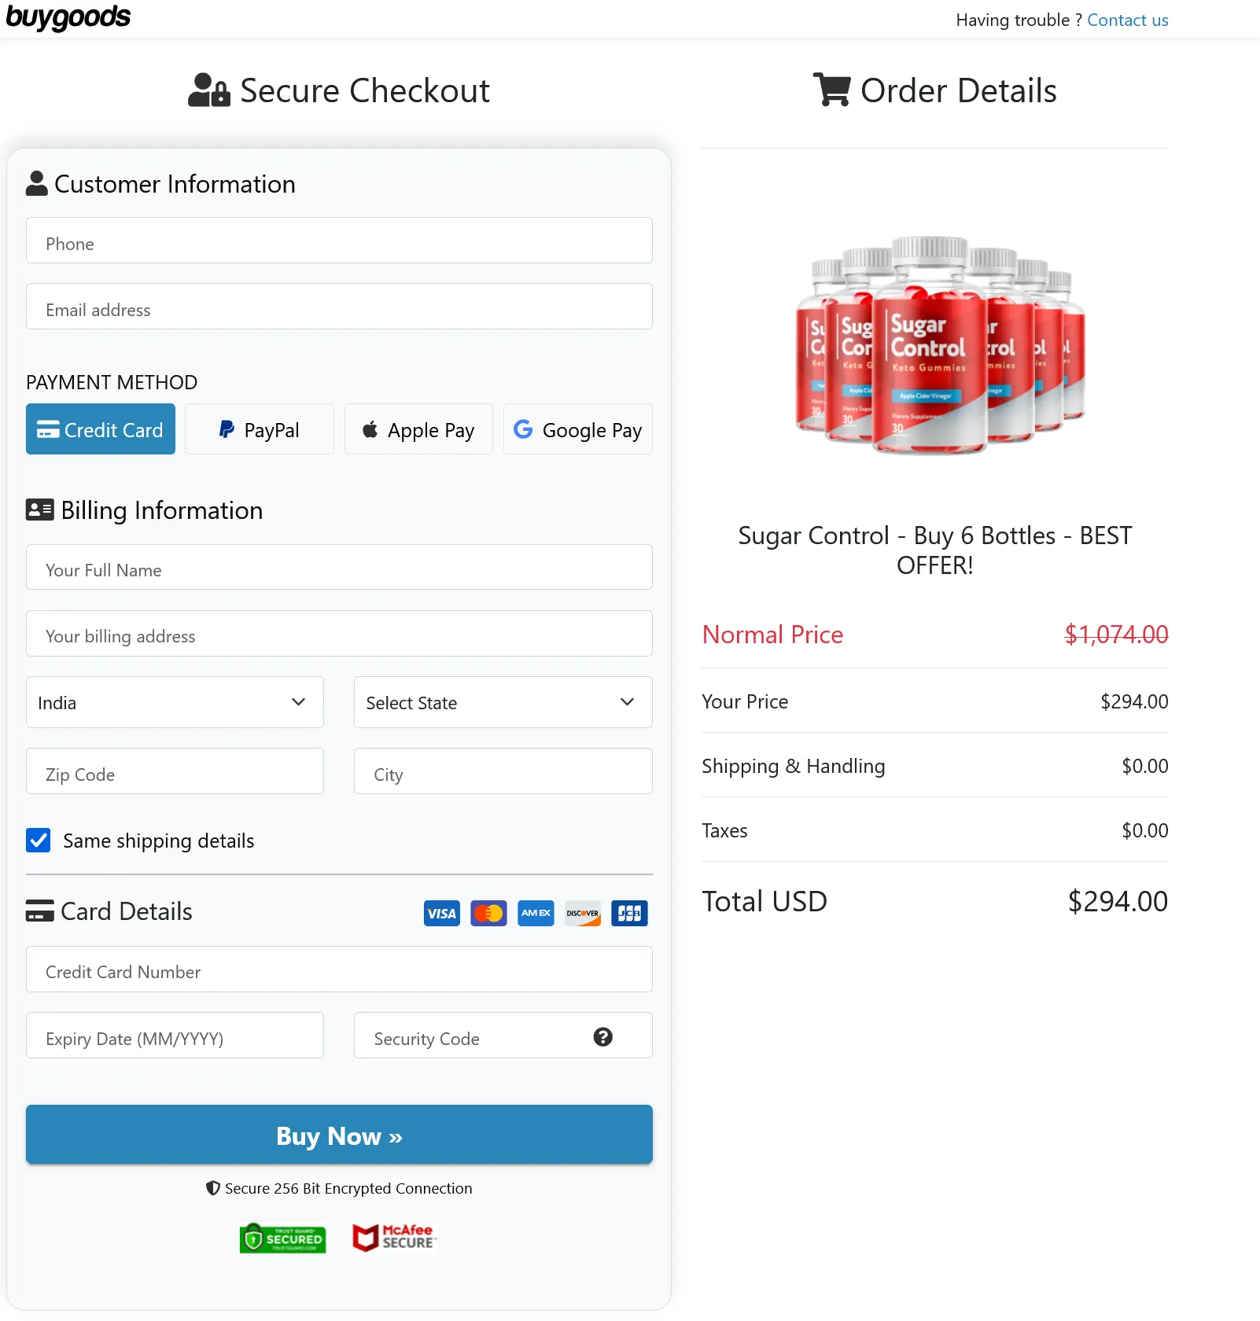1260x1321 pixels.
Task: Click the JCB card logo
Action: click(630, 913)
